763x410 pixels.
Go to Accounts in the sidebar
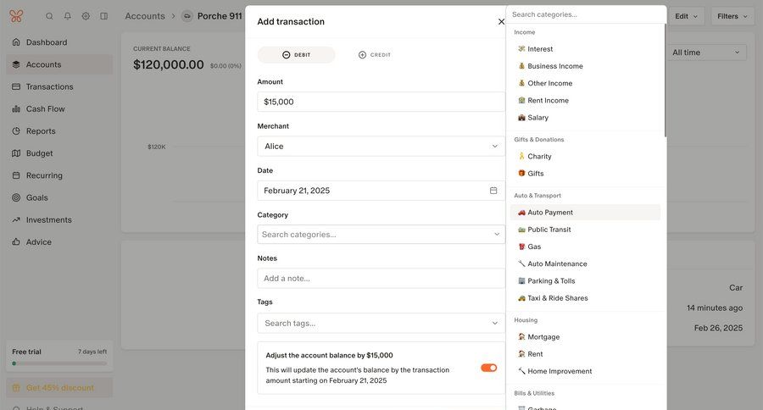pyautogui.click(x=59, y=64)
